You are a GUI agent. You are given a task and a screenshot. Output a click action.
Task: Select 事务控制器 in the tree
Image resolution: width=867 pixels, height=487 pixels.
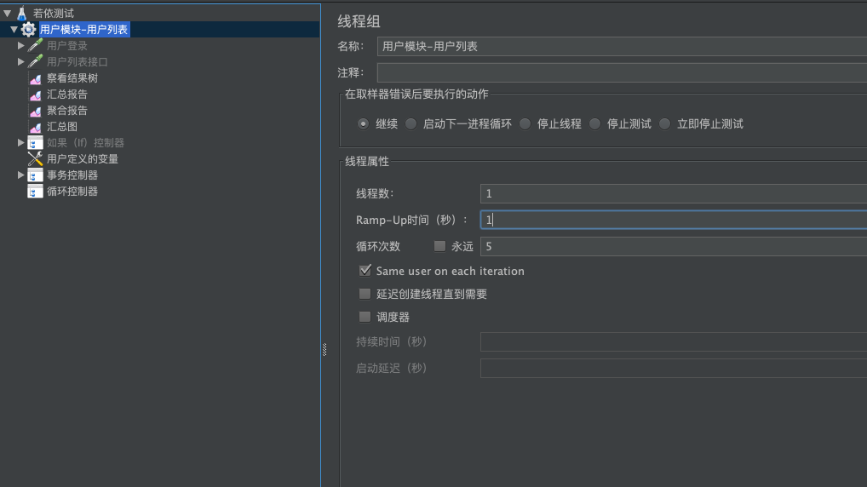[72, 175]
